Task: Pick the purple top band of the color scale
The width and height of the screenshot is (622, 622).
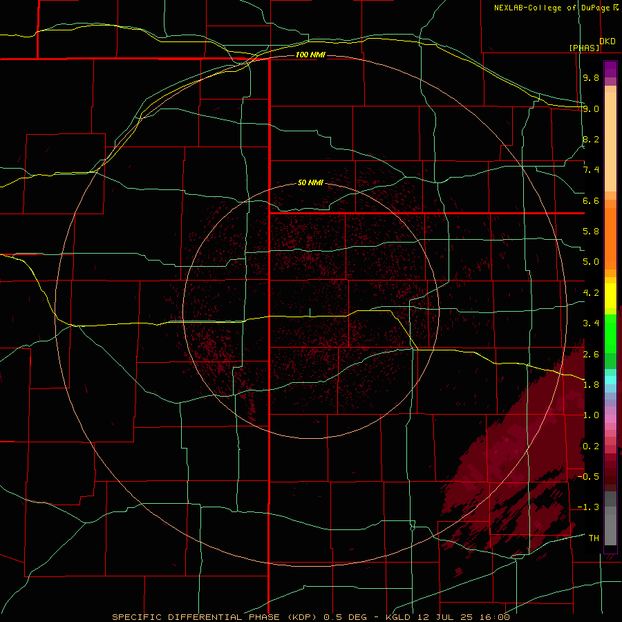Action: (x=610, y=69)
